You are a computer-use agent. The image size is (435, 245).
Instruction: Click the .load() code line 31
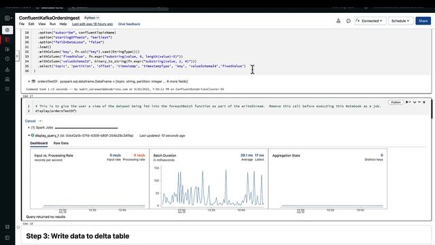[45, 47]
